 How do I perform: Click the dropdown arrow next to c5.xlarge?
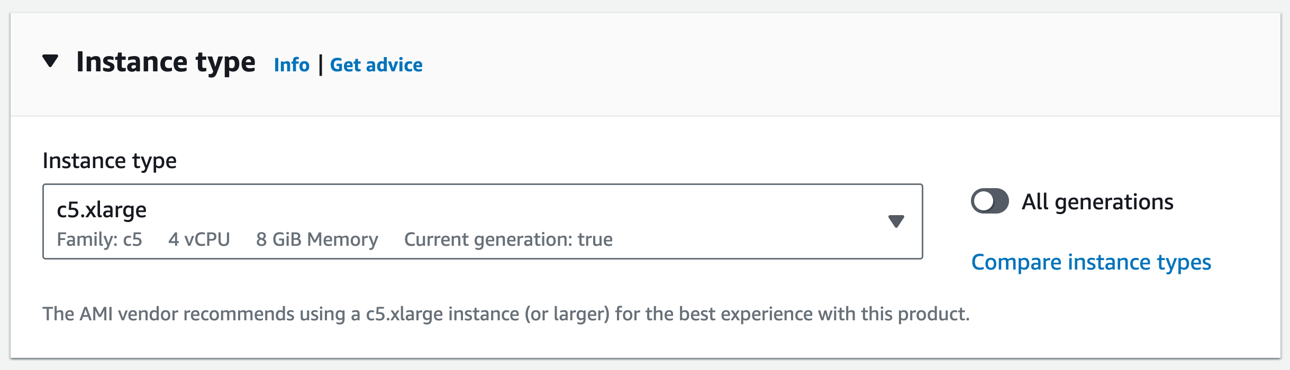pyautogui.click(x=896, y=221)
